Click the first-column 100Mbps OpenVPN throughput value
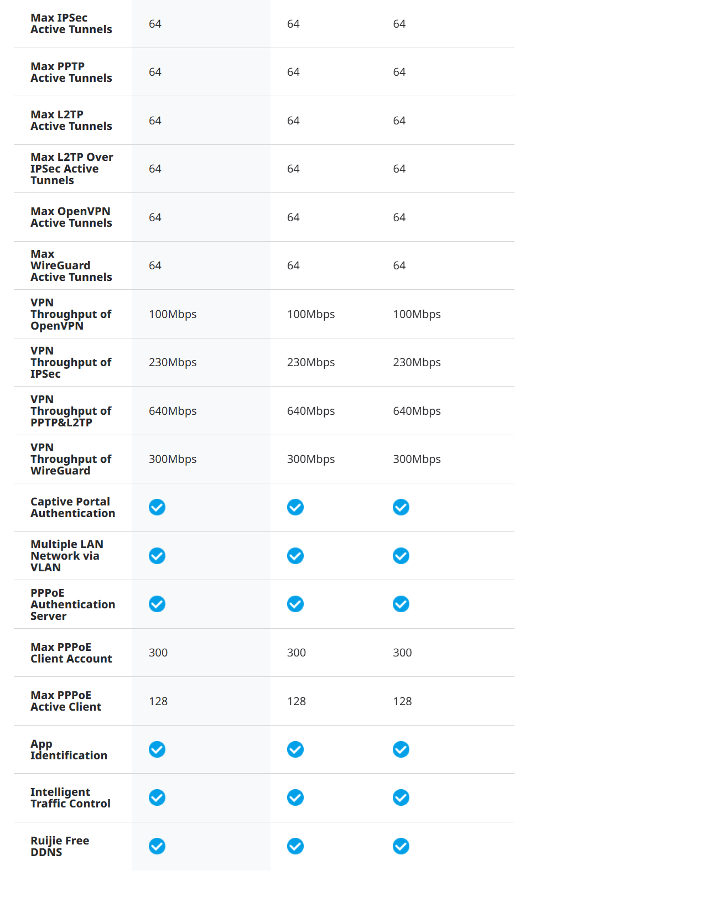Screen dimensions: 707x902 tap(173, 314)
